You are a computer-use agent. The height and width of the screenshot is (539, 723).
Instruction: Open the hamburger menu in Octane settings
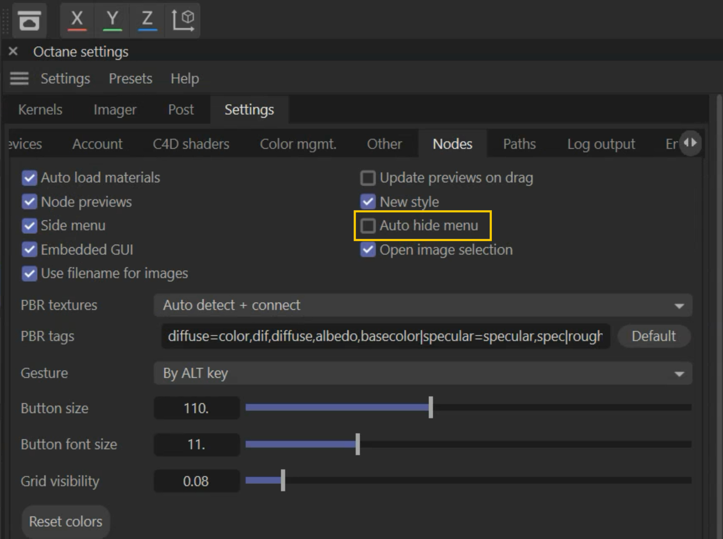[x=19, y=78]
